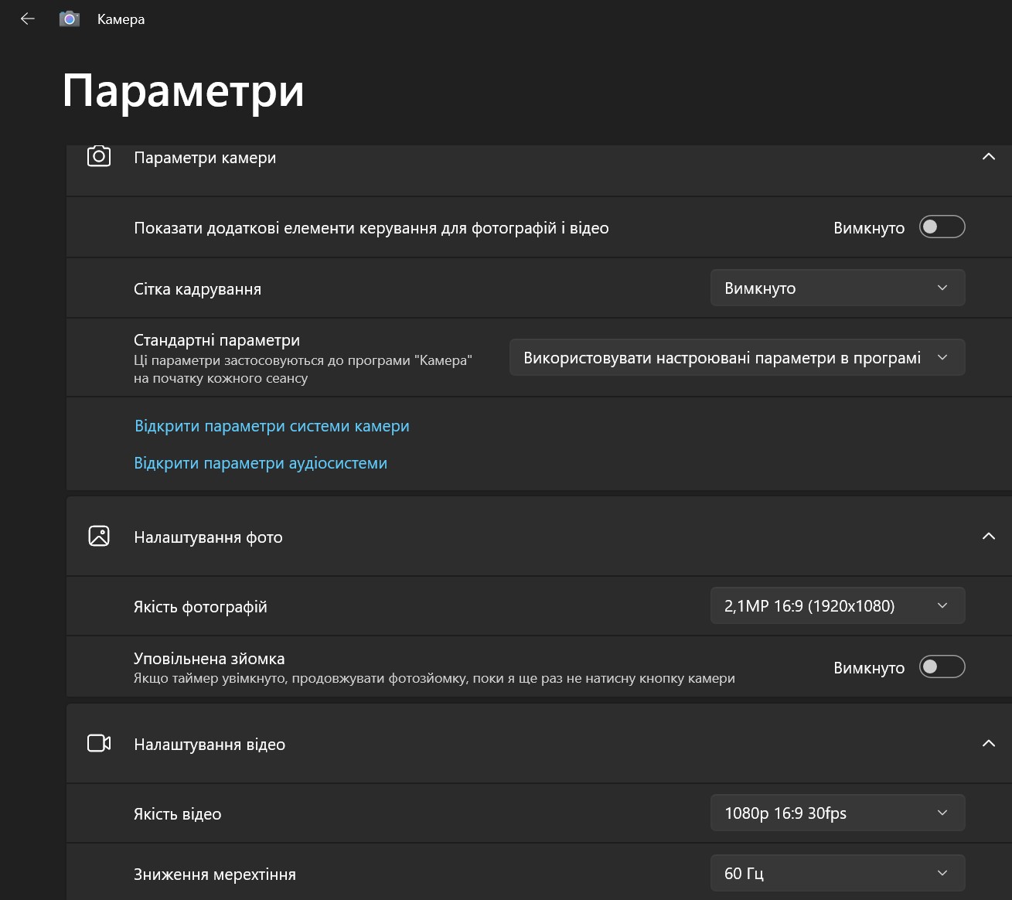Toggle the Уповільнена зйомка switch

pyautogui.click(x=942, y=667)
